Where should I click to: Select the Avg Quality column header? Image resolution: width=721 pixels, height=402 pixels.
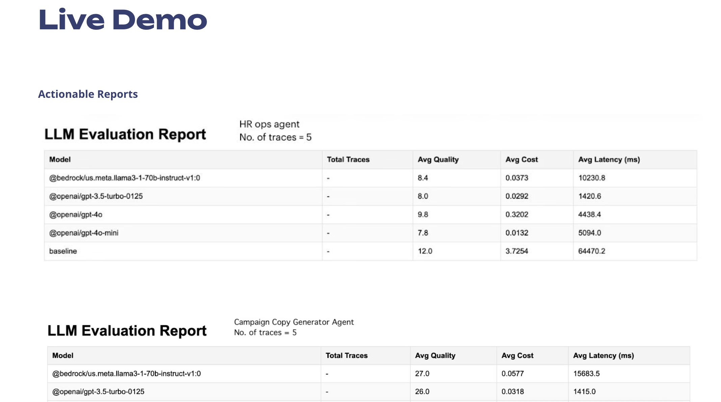point(438,159)
